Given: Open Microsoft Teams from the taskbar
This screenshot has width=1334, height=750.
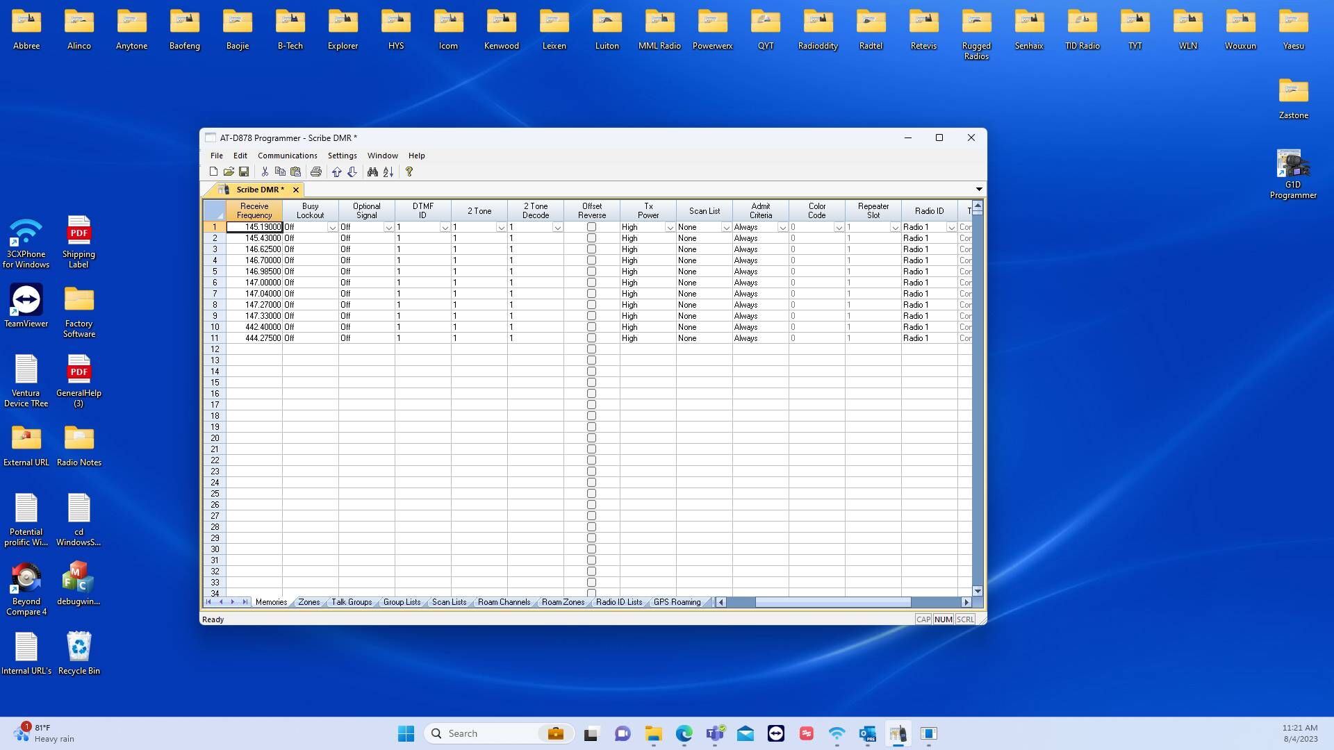Looking at the screenshot, I should pyautogui.click(x=715, y=733).
